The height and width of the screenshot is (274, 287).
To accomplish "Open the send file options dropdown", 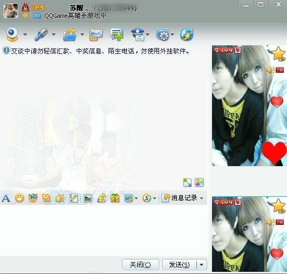I will click(x=82, y=34).
